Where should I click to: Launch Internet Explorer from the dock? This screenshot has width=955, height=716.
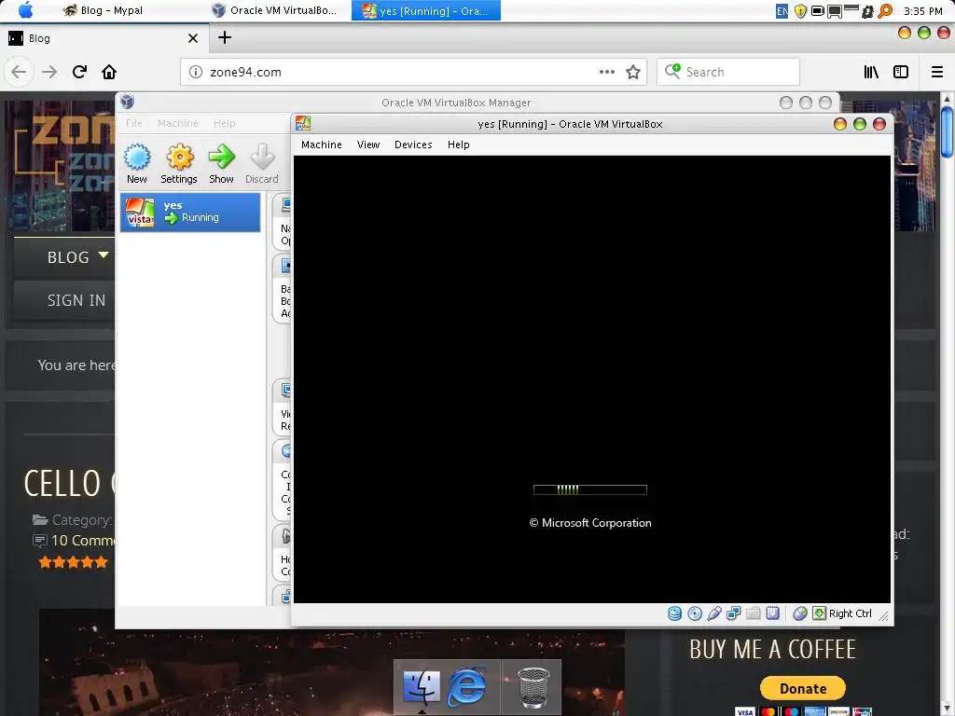(466, 686)
